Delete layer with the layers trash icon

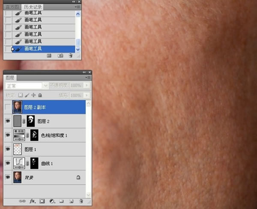tap(81, 201)
